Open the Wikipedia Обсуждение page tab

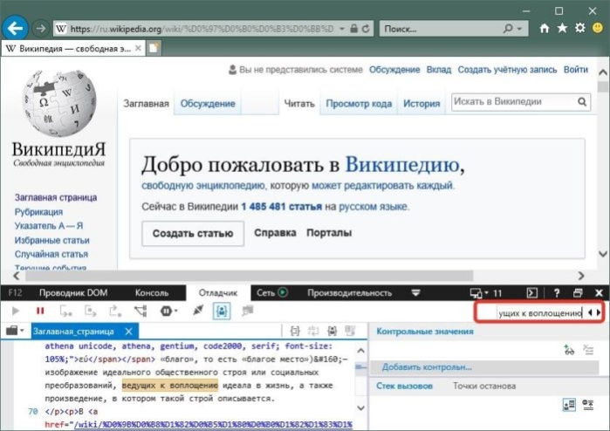[x=208, y=104]
